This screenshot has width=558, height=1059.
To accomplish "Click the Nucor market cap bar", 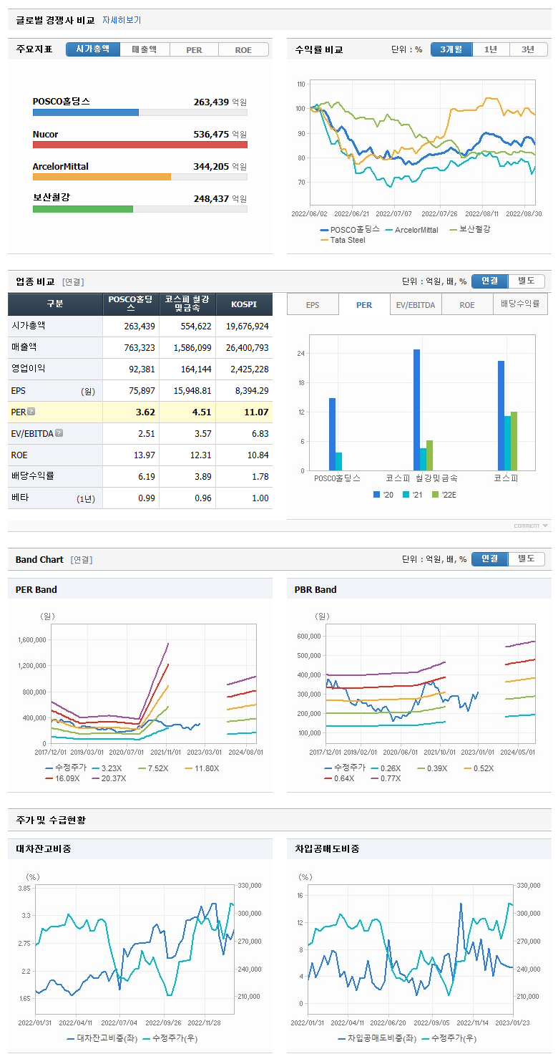I will (x=140, y=145).
